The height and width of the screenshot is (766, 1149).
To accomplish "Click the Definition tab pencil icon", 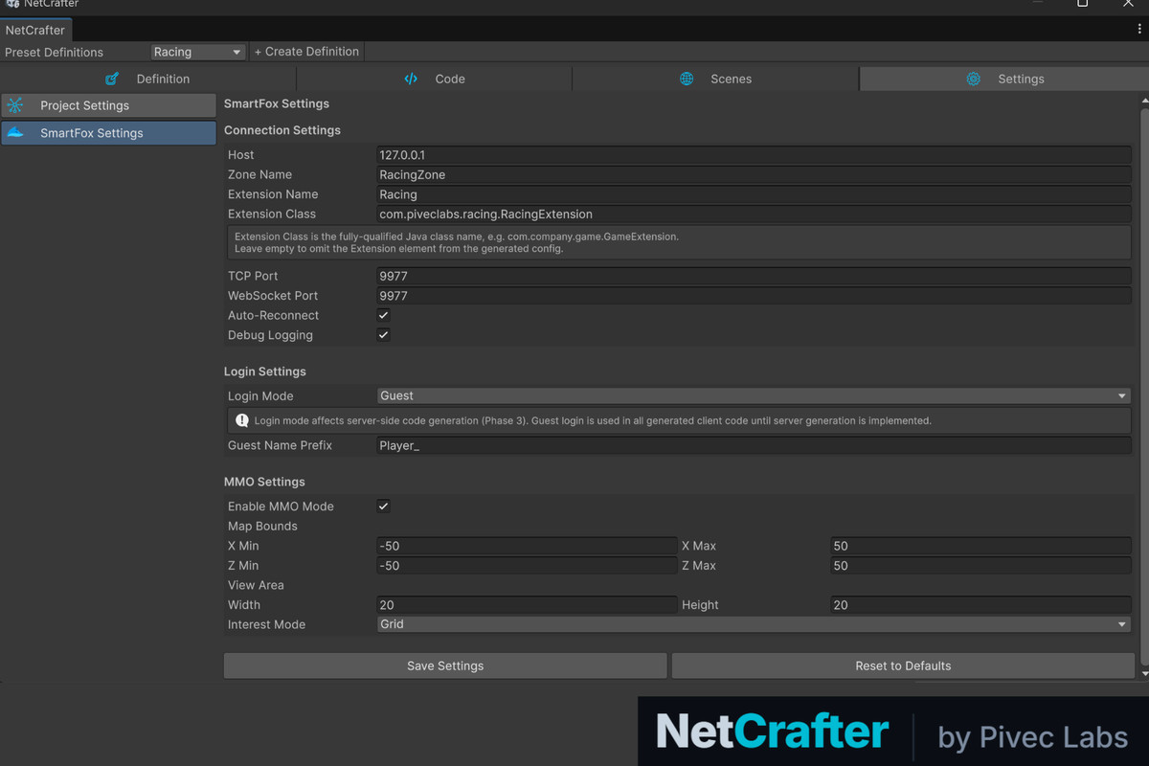I will [112, 79].
